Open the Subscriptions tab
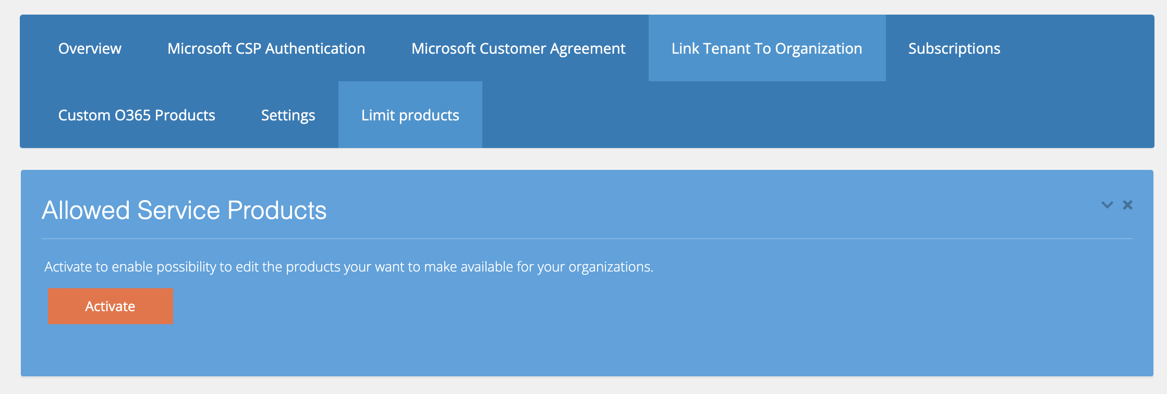 (x=954, y=48)
